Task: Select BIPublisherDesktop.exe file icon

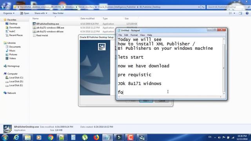Action: (x=34, y=24)
